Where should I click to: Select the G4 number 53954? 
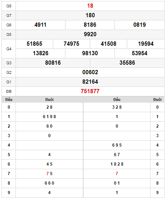click(140, 53)
